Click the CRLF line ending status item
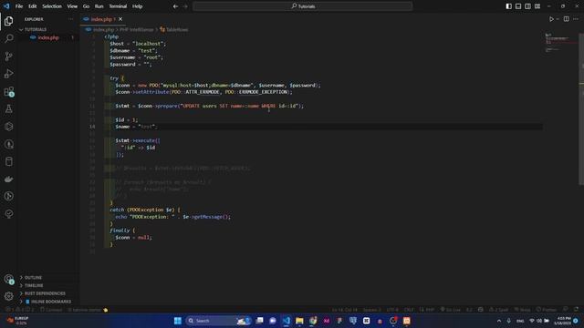Screen dimensions: 584x328 [409, 310]
